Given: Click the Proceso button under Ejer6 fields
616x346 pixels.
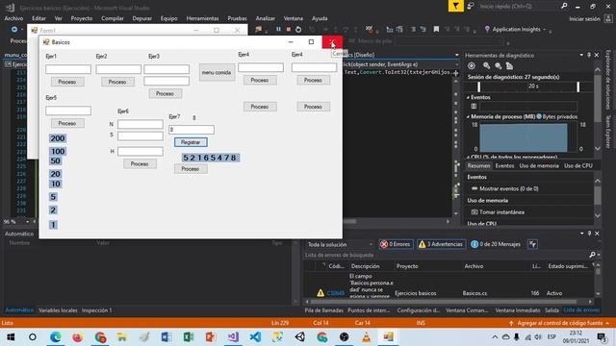Looking at the screenshot, I should point(140,164).
